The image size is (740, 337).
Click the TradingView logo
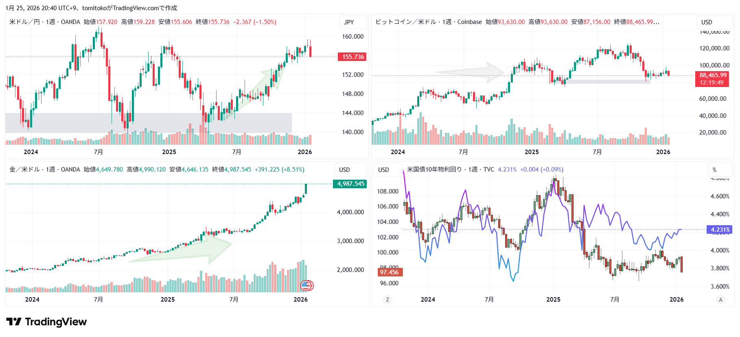point(46,322)
